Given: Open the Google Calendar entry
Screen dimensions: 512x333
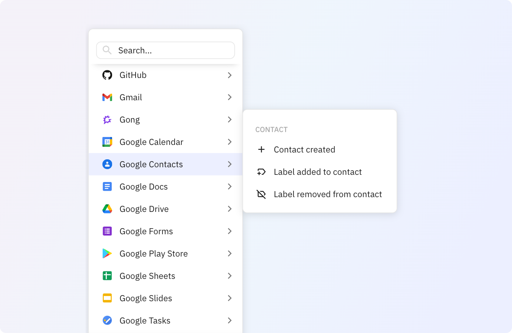Looking at the screenshot, I should pos(165,142).
